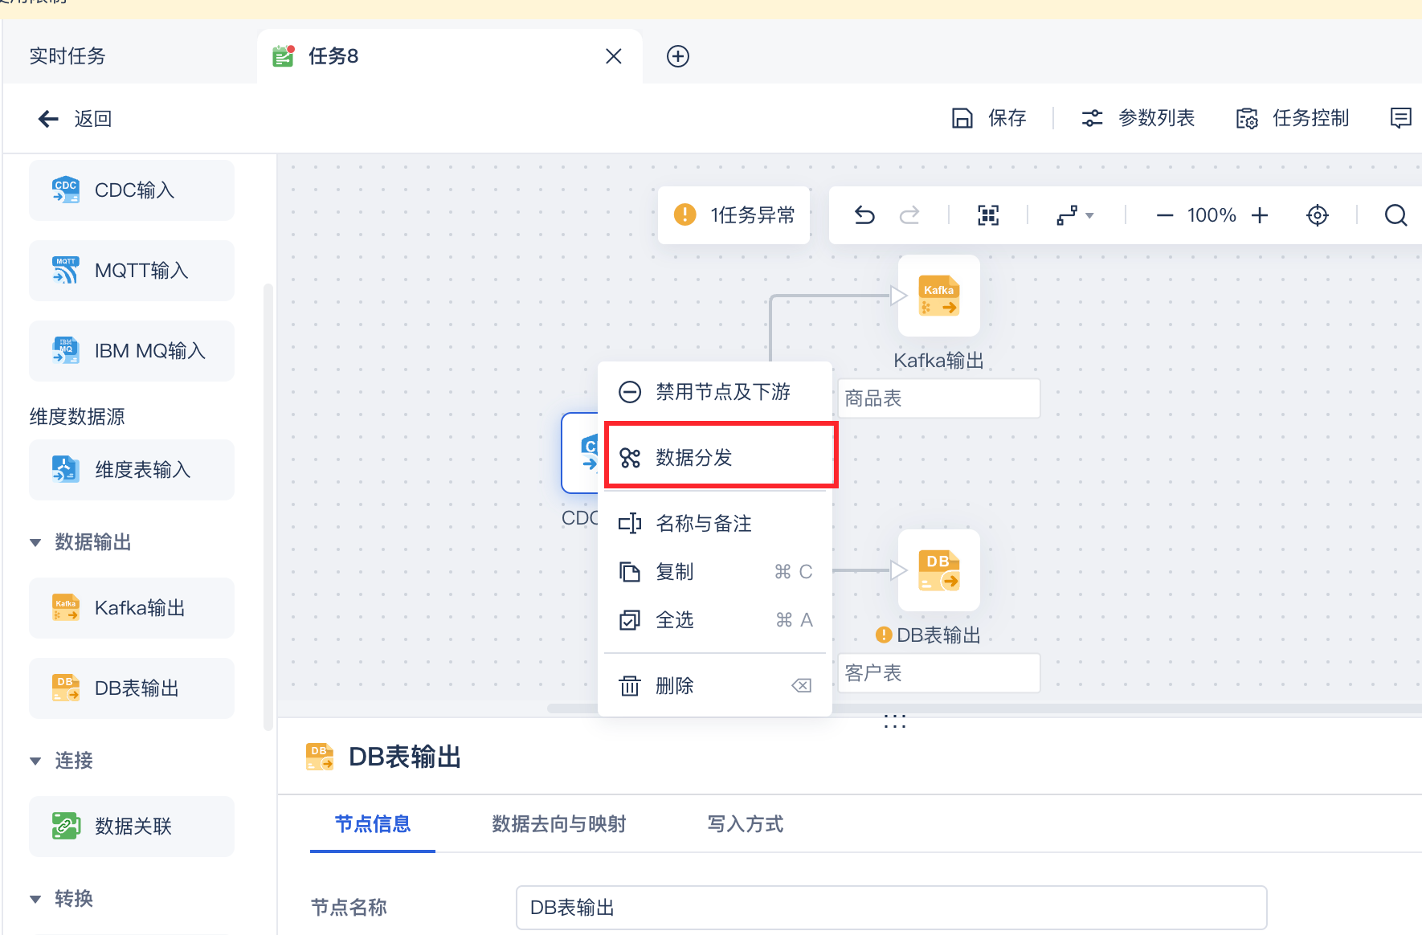Click the fit-to-screen canvas icon

click(988, 215)
